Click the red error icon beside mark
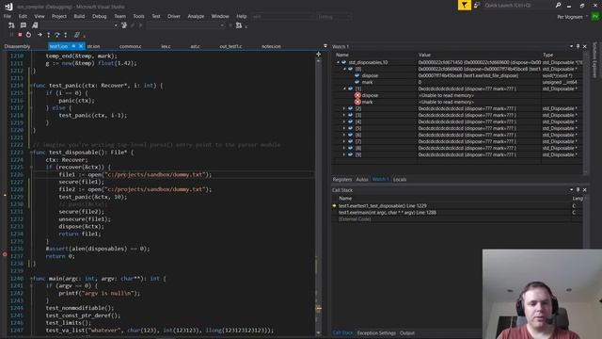The width and height of the screenshot is (602, 339). (x=357, y=102)
